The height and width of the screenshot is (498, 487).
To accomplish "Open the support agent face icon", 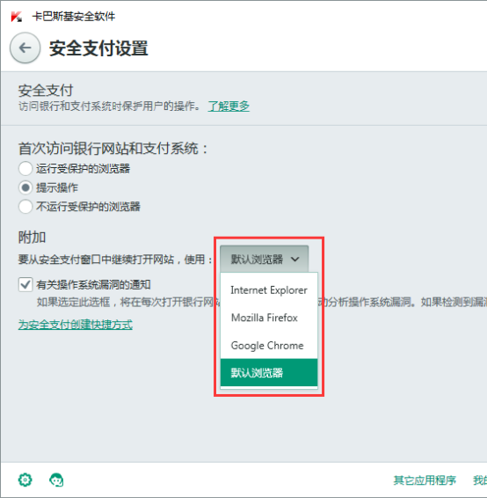I will (56, 480).
